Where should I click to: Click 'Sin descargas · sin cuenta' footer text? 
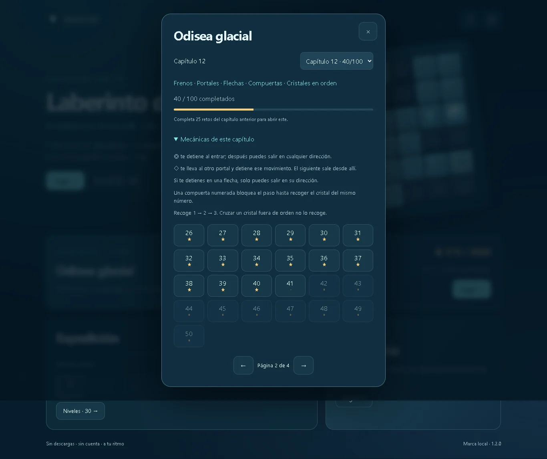click(85, 444)
